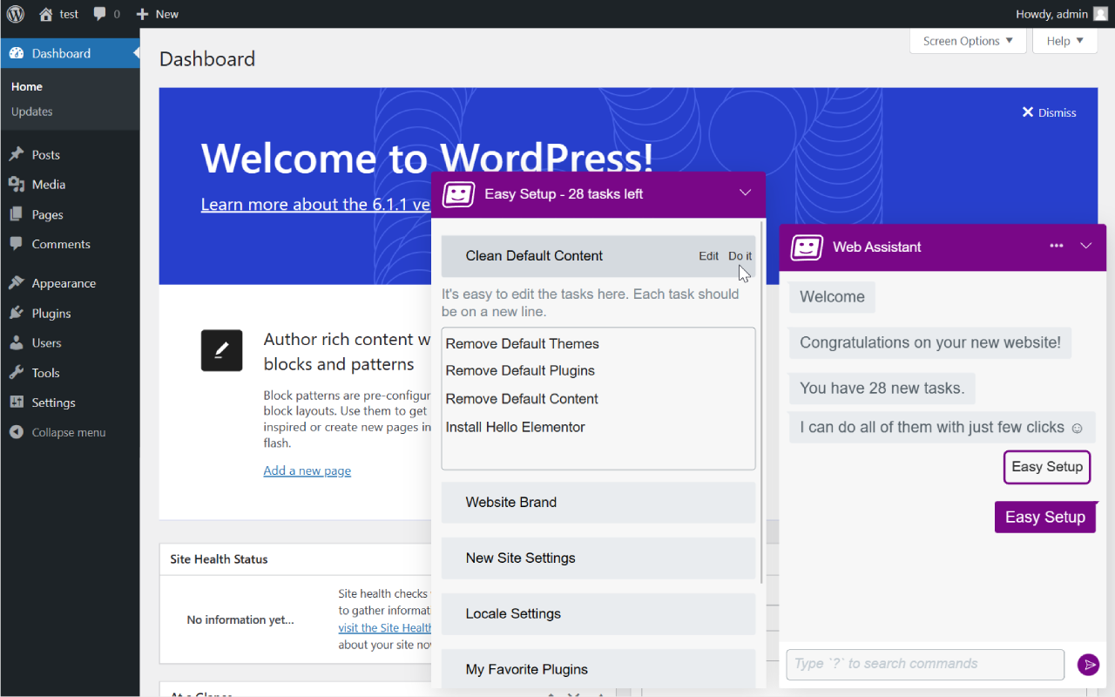1115x697 pixels.
Task: Click the admin avatar icon
Action: pos(1100,14)
